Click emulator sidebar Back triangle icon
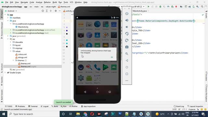 tap(127, 60)
